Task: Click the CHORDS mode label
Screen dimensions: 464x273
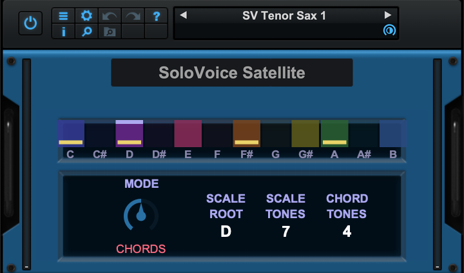Action: [x=141, y=249]
